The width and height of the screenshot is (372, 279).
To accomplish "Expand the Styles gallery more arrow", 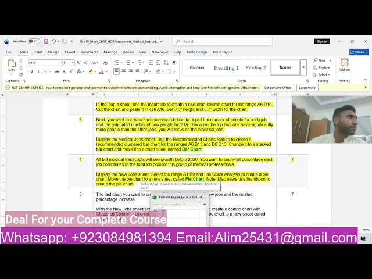I will 303,67.
